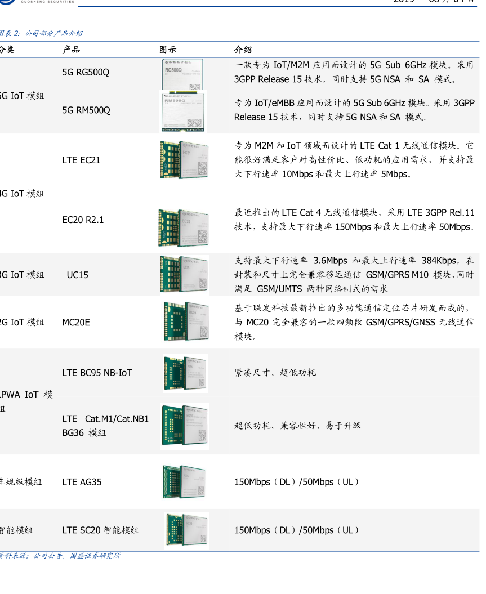Click the 介绍 column header
Screen dimensions: 486x594
(243, 50)
